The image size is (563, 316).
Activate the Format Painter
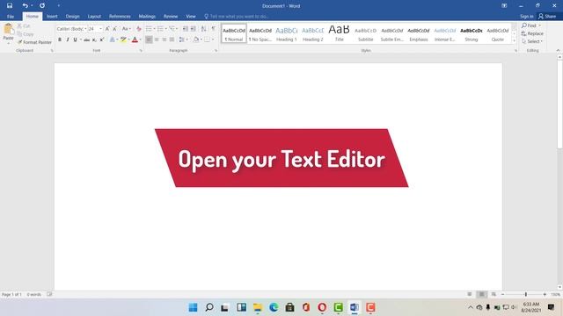pyautogui.click(x=34, y=42)
